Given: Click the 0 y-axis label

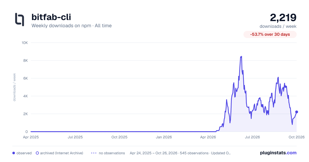Looking at the screenshot, I should pos(27,132).
